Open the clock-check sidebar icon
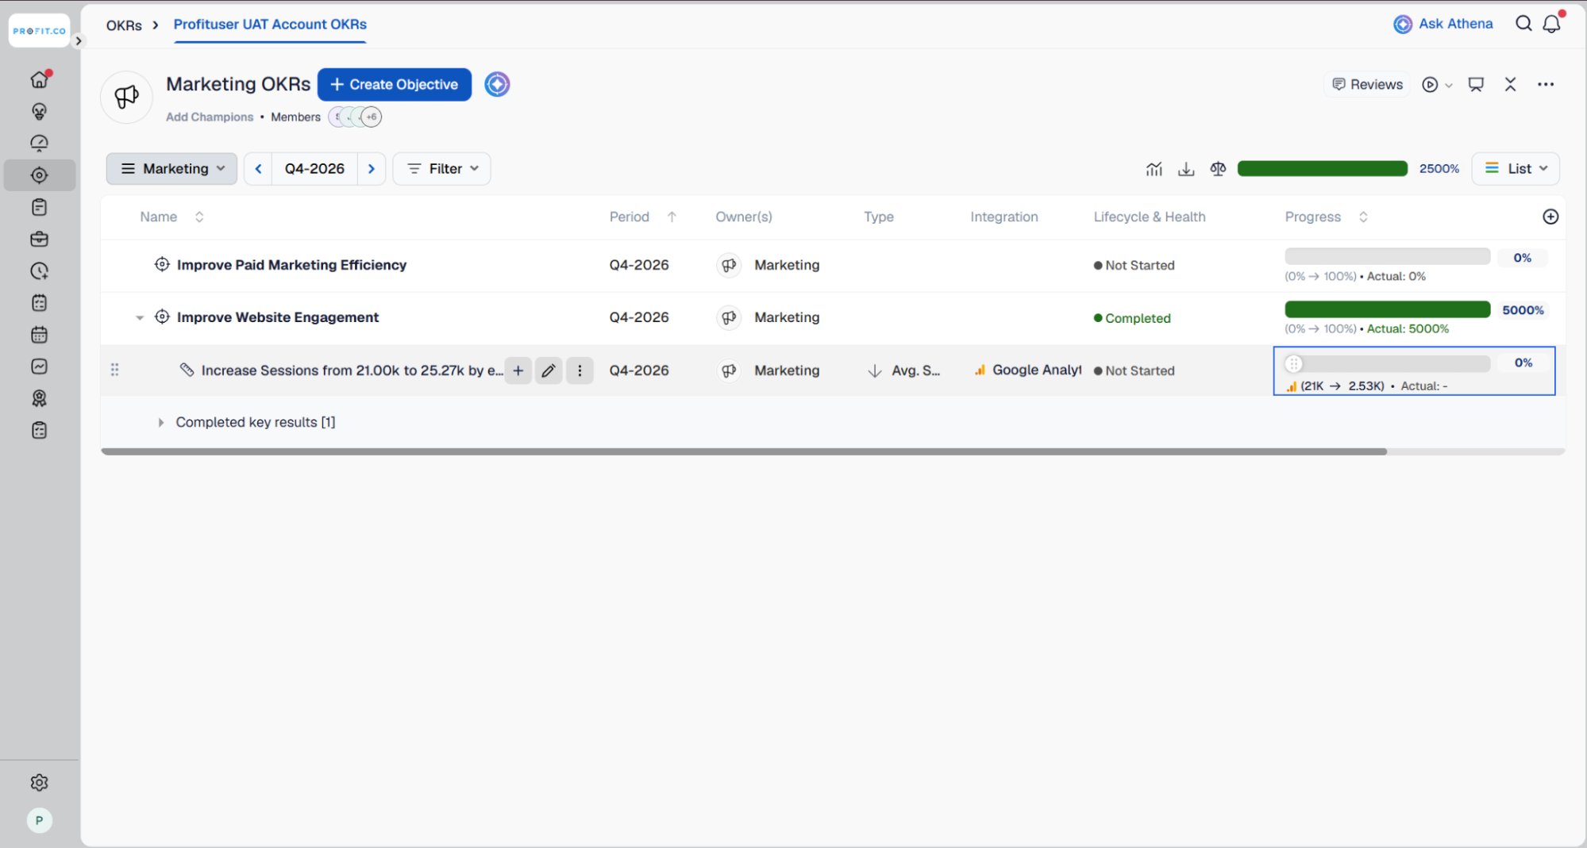Viewport: 1587px width, 848px height. pyautogui.click(x=39, y=271)
